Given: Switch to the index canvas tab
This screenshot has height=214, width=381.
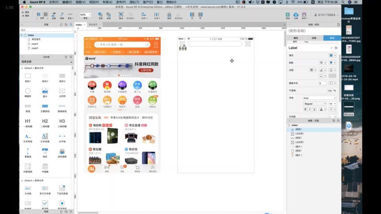Looking at the screenshot, I should tap(79, 25).
